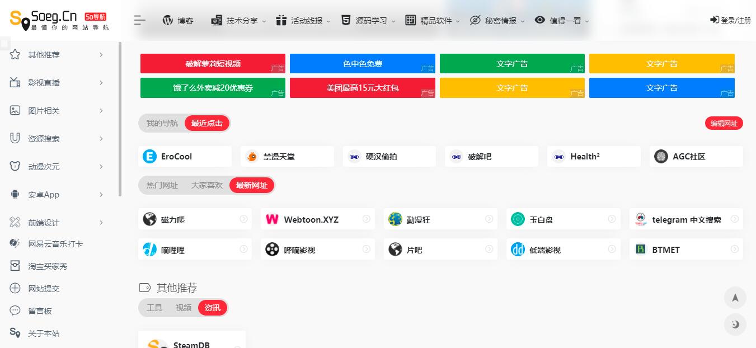Click the 留言板 chat bubble icon
756x348 pixels.
(x=15, y=311)
